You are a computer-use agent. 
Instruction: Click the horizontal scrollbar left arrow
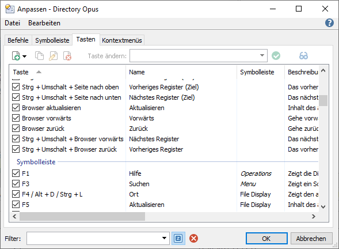14,216
